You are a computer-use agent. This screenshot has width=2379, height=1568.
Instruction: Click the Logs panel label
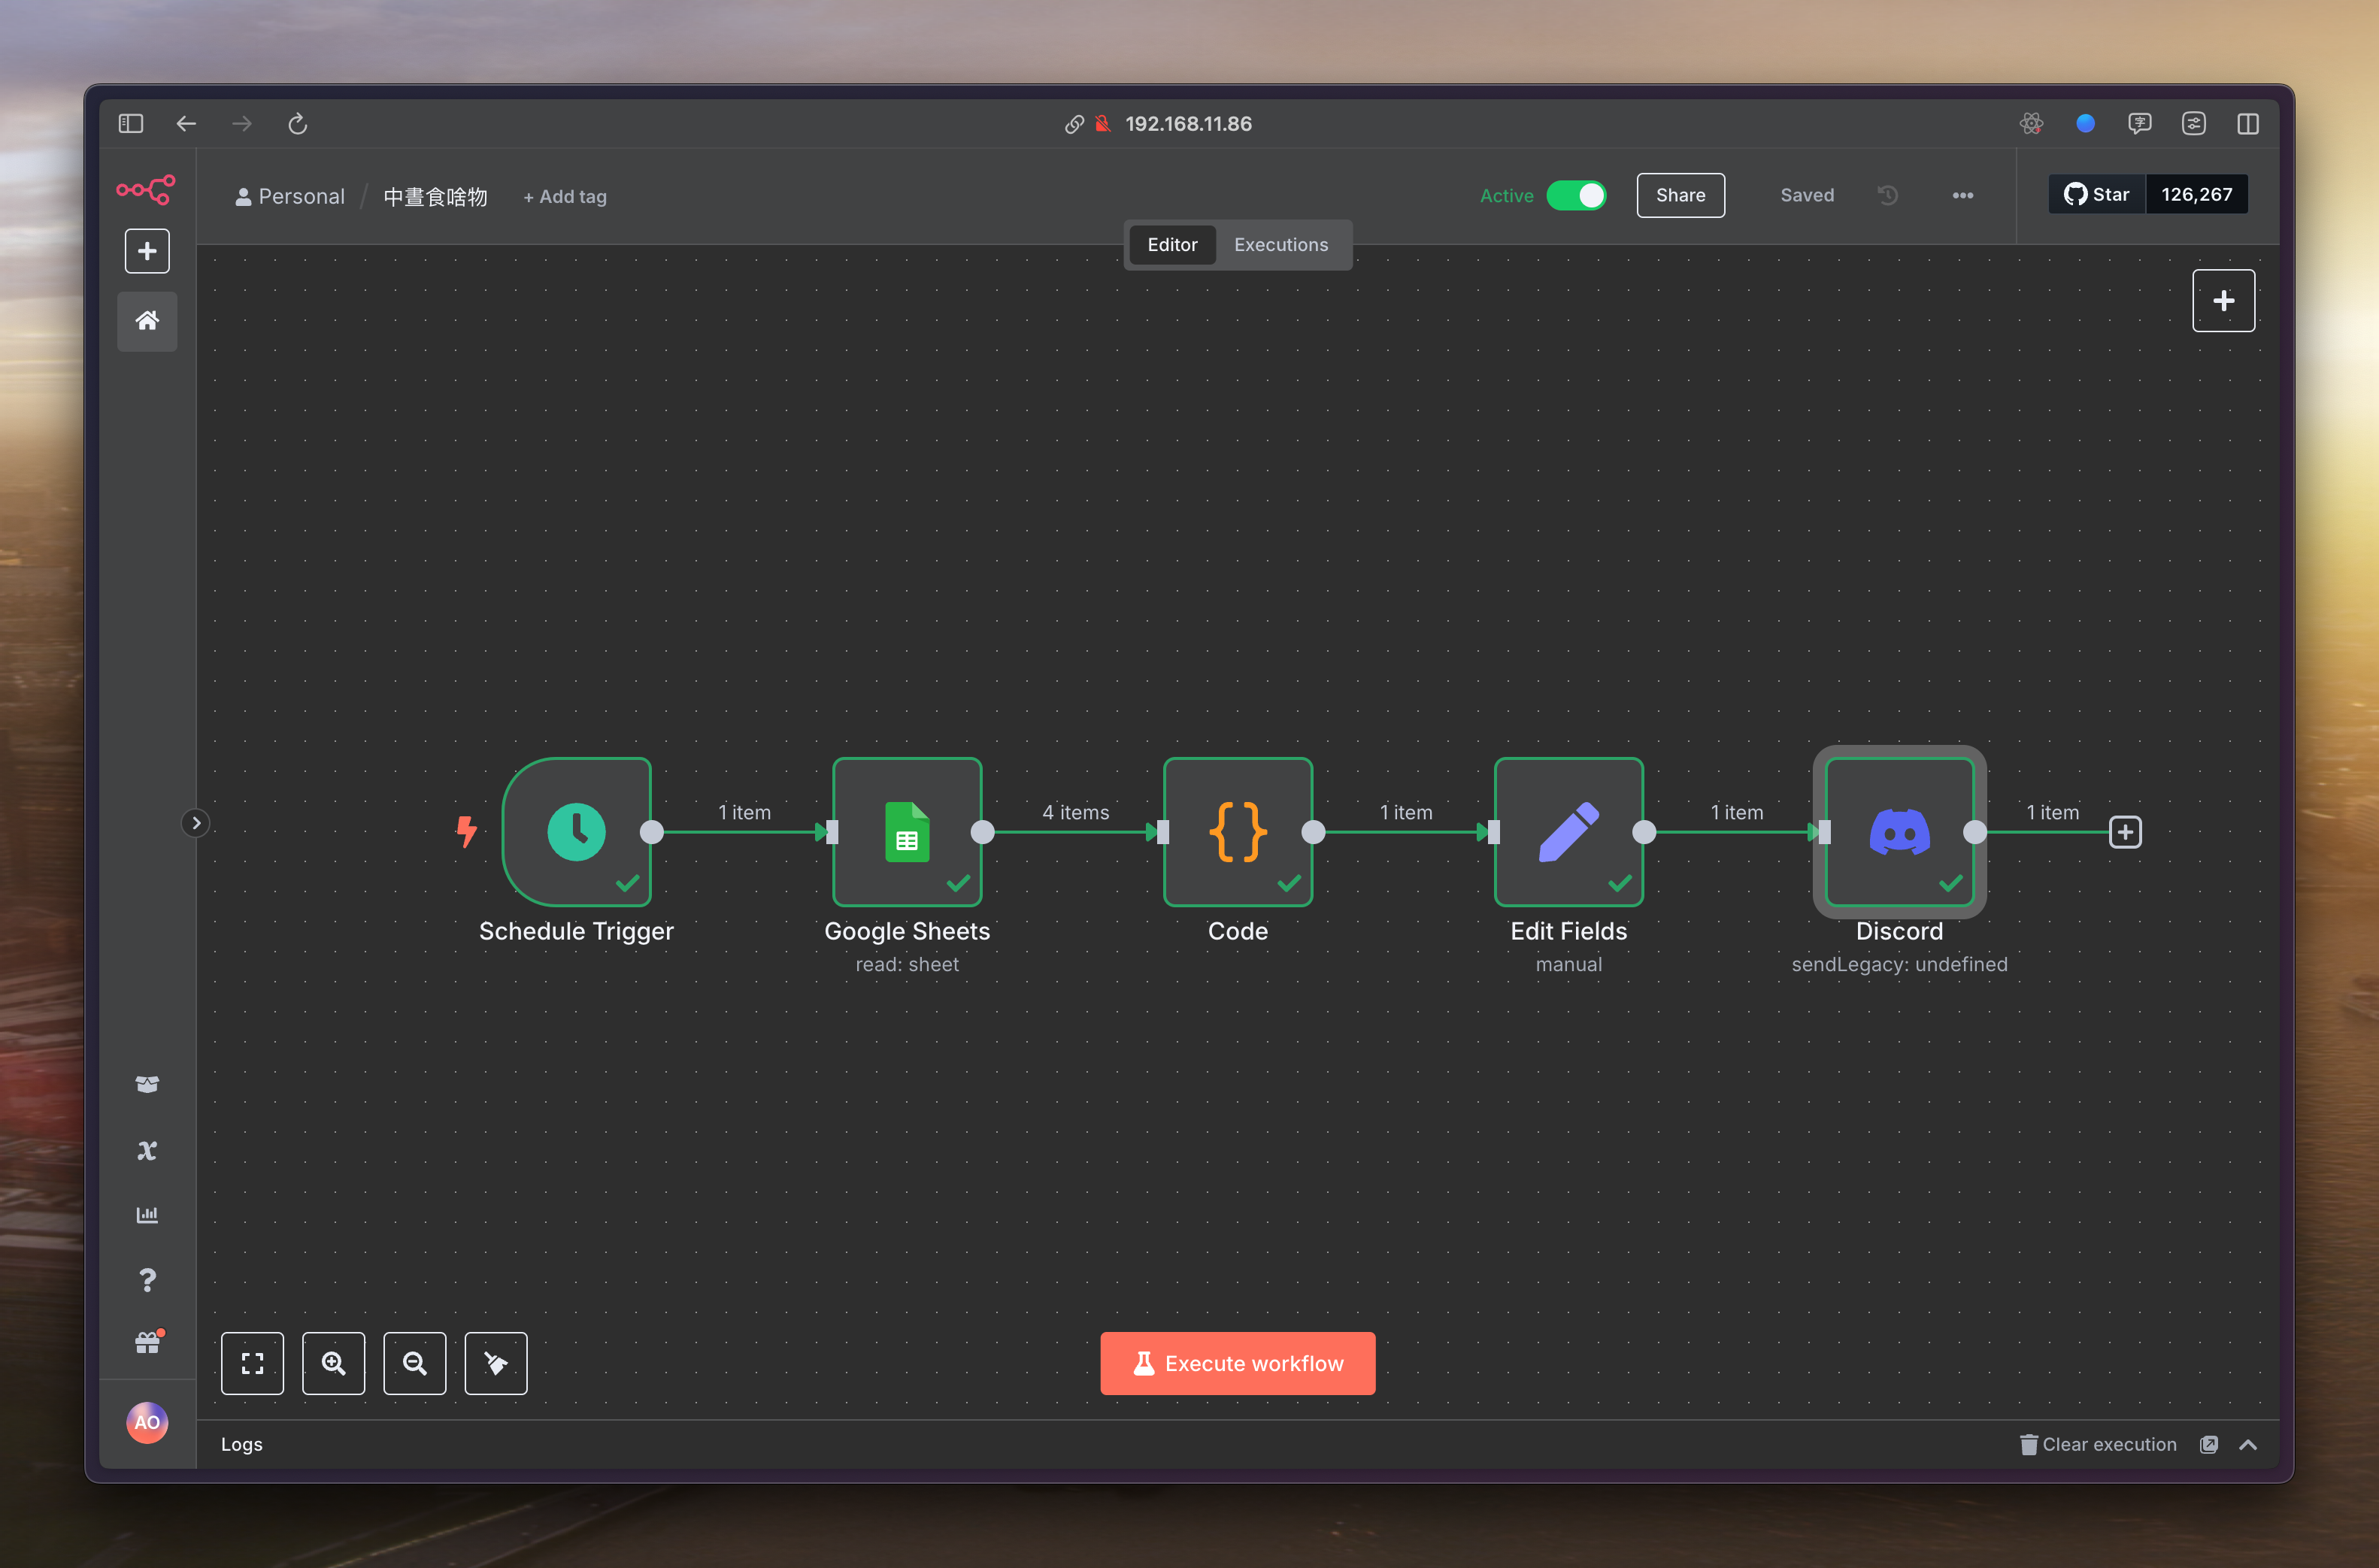(242, 1444)
